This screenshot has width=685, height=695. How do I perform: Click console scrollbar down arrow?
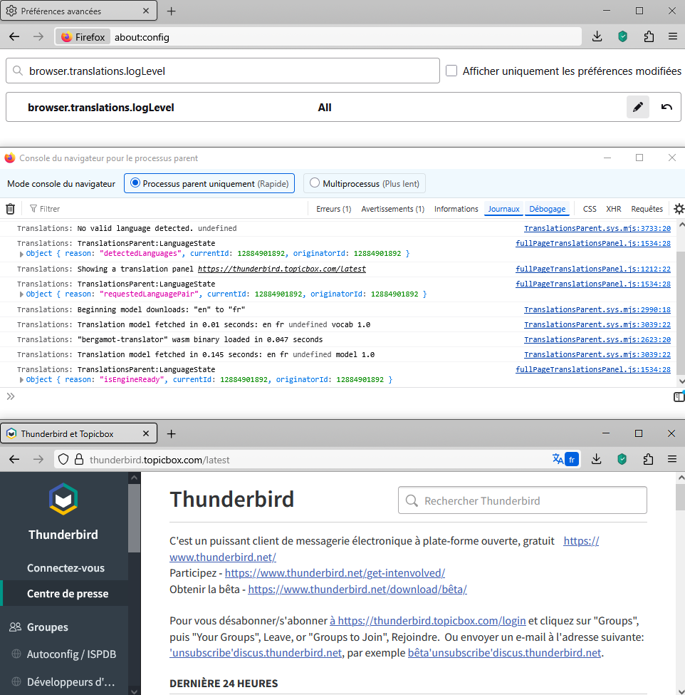(681, 381)
